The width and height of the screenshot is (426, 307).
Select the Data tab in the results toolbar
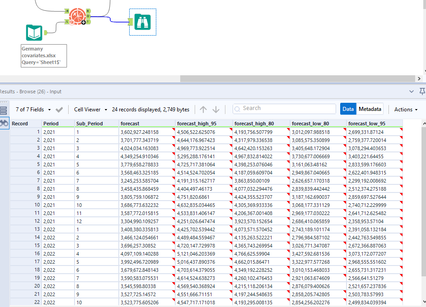(x=347, y=109)
